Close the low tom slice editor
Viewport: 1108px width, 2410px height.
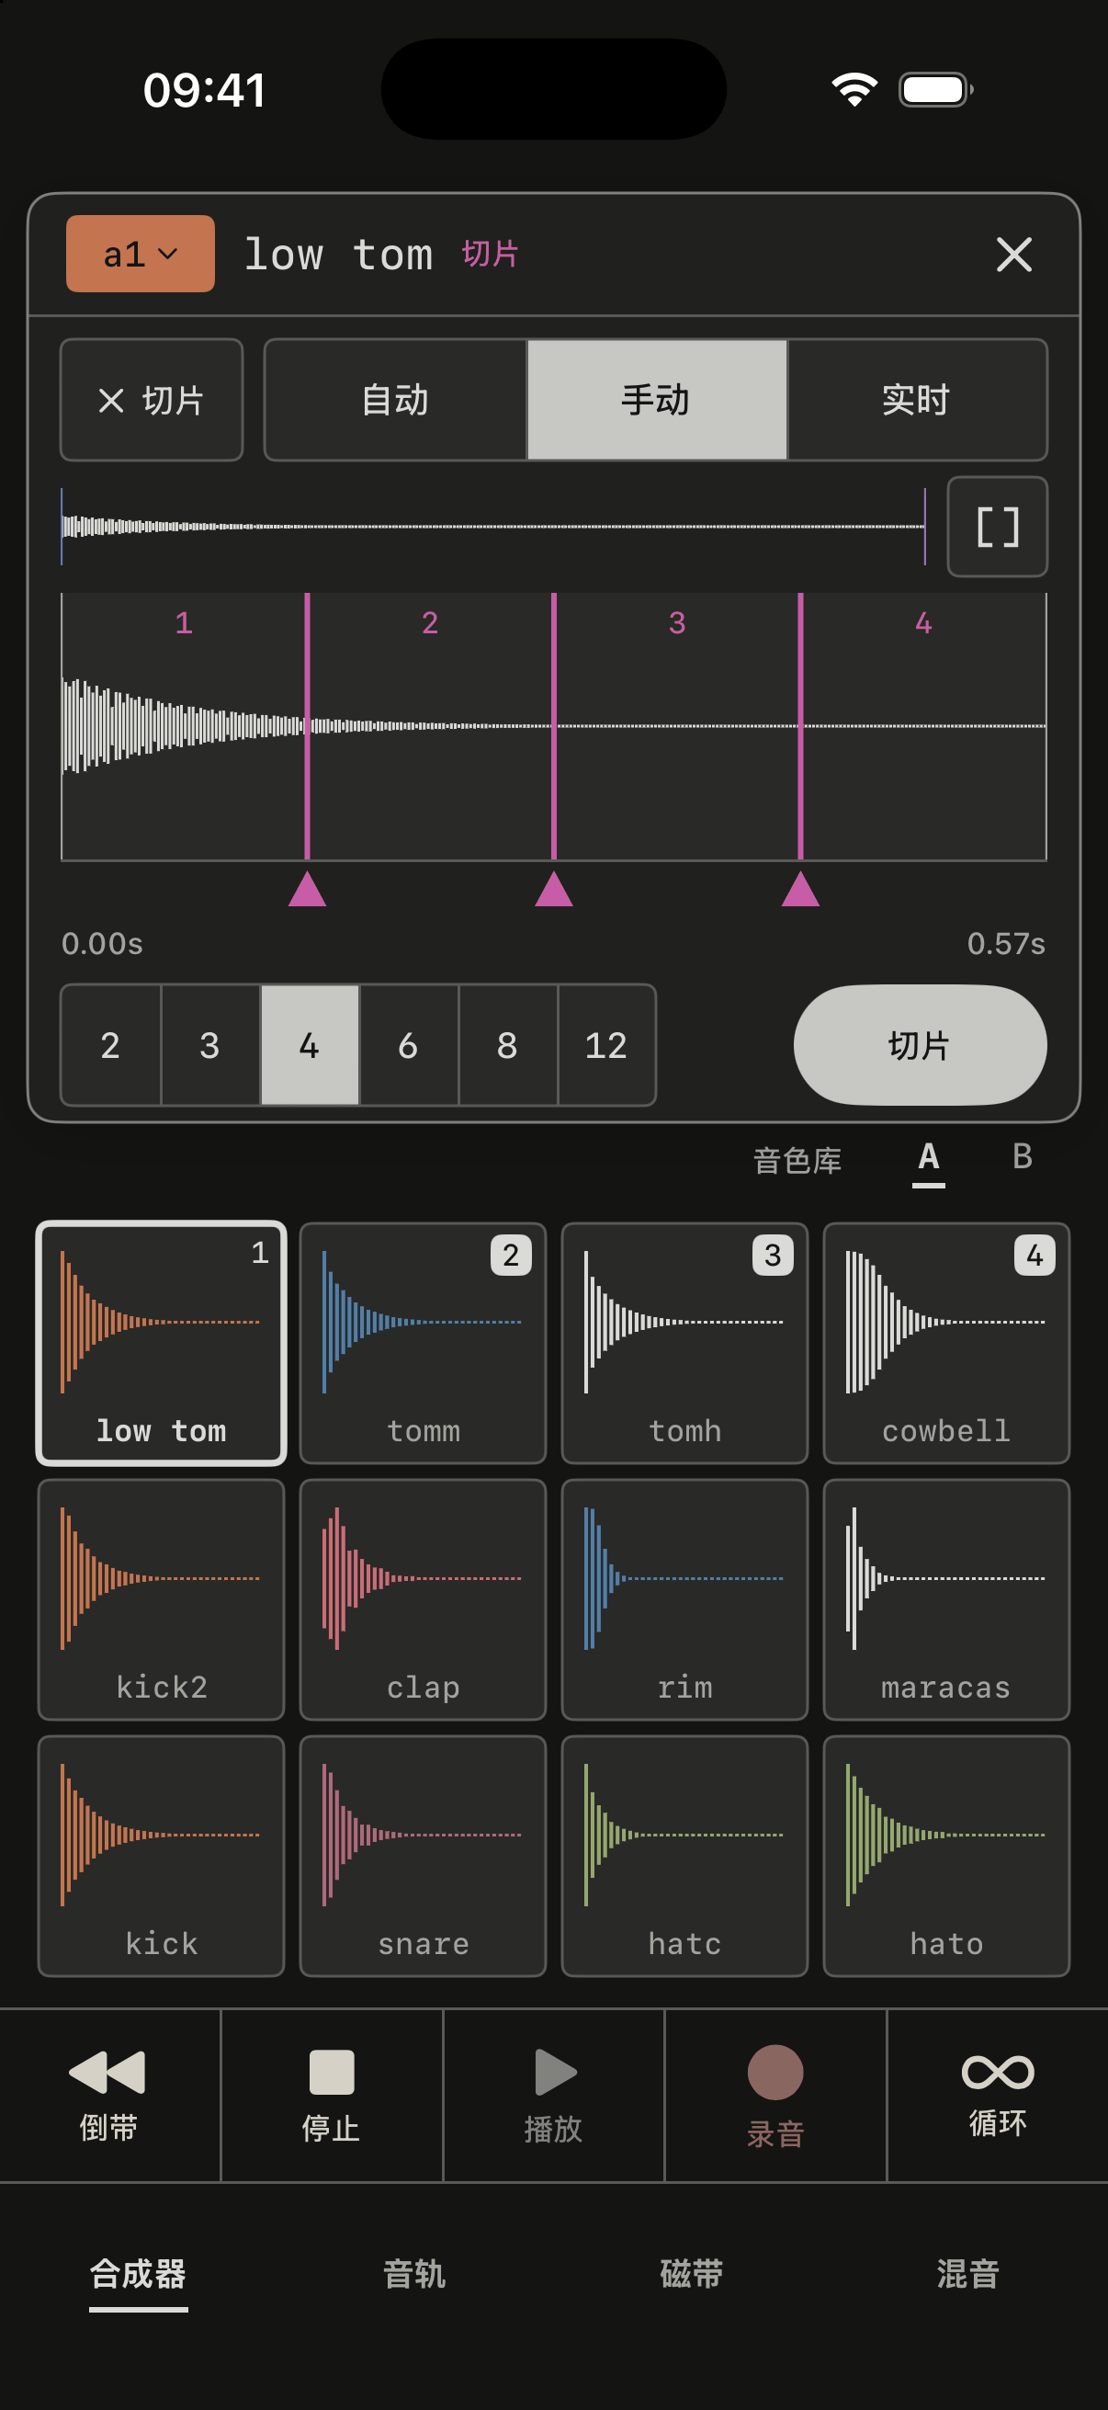point(1013,255)
